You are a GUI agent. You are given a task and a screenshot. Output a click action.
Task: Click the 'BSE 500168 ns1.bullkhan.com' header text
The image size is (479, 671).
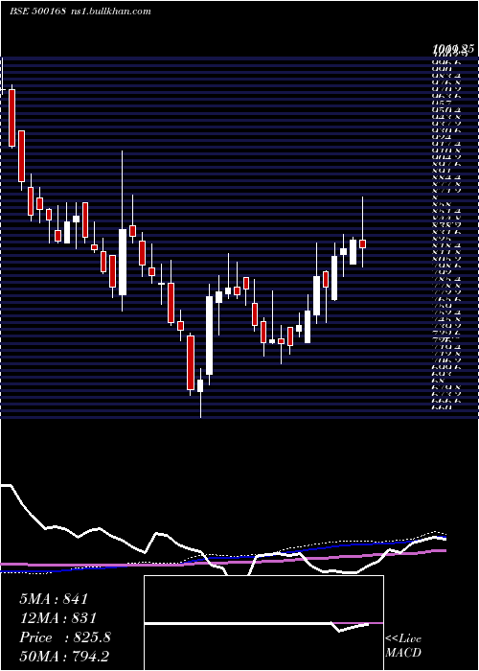[80, 12]
